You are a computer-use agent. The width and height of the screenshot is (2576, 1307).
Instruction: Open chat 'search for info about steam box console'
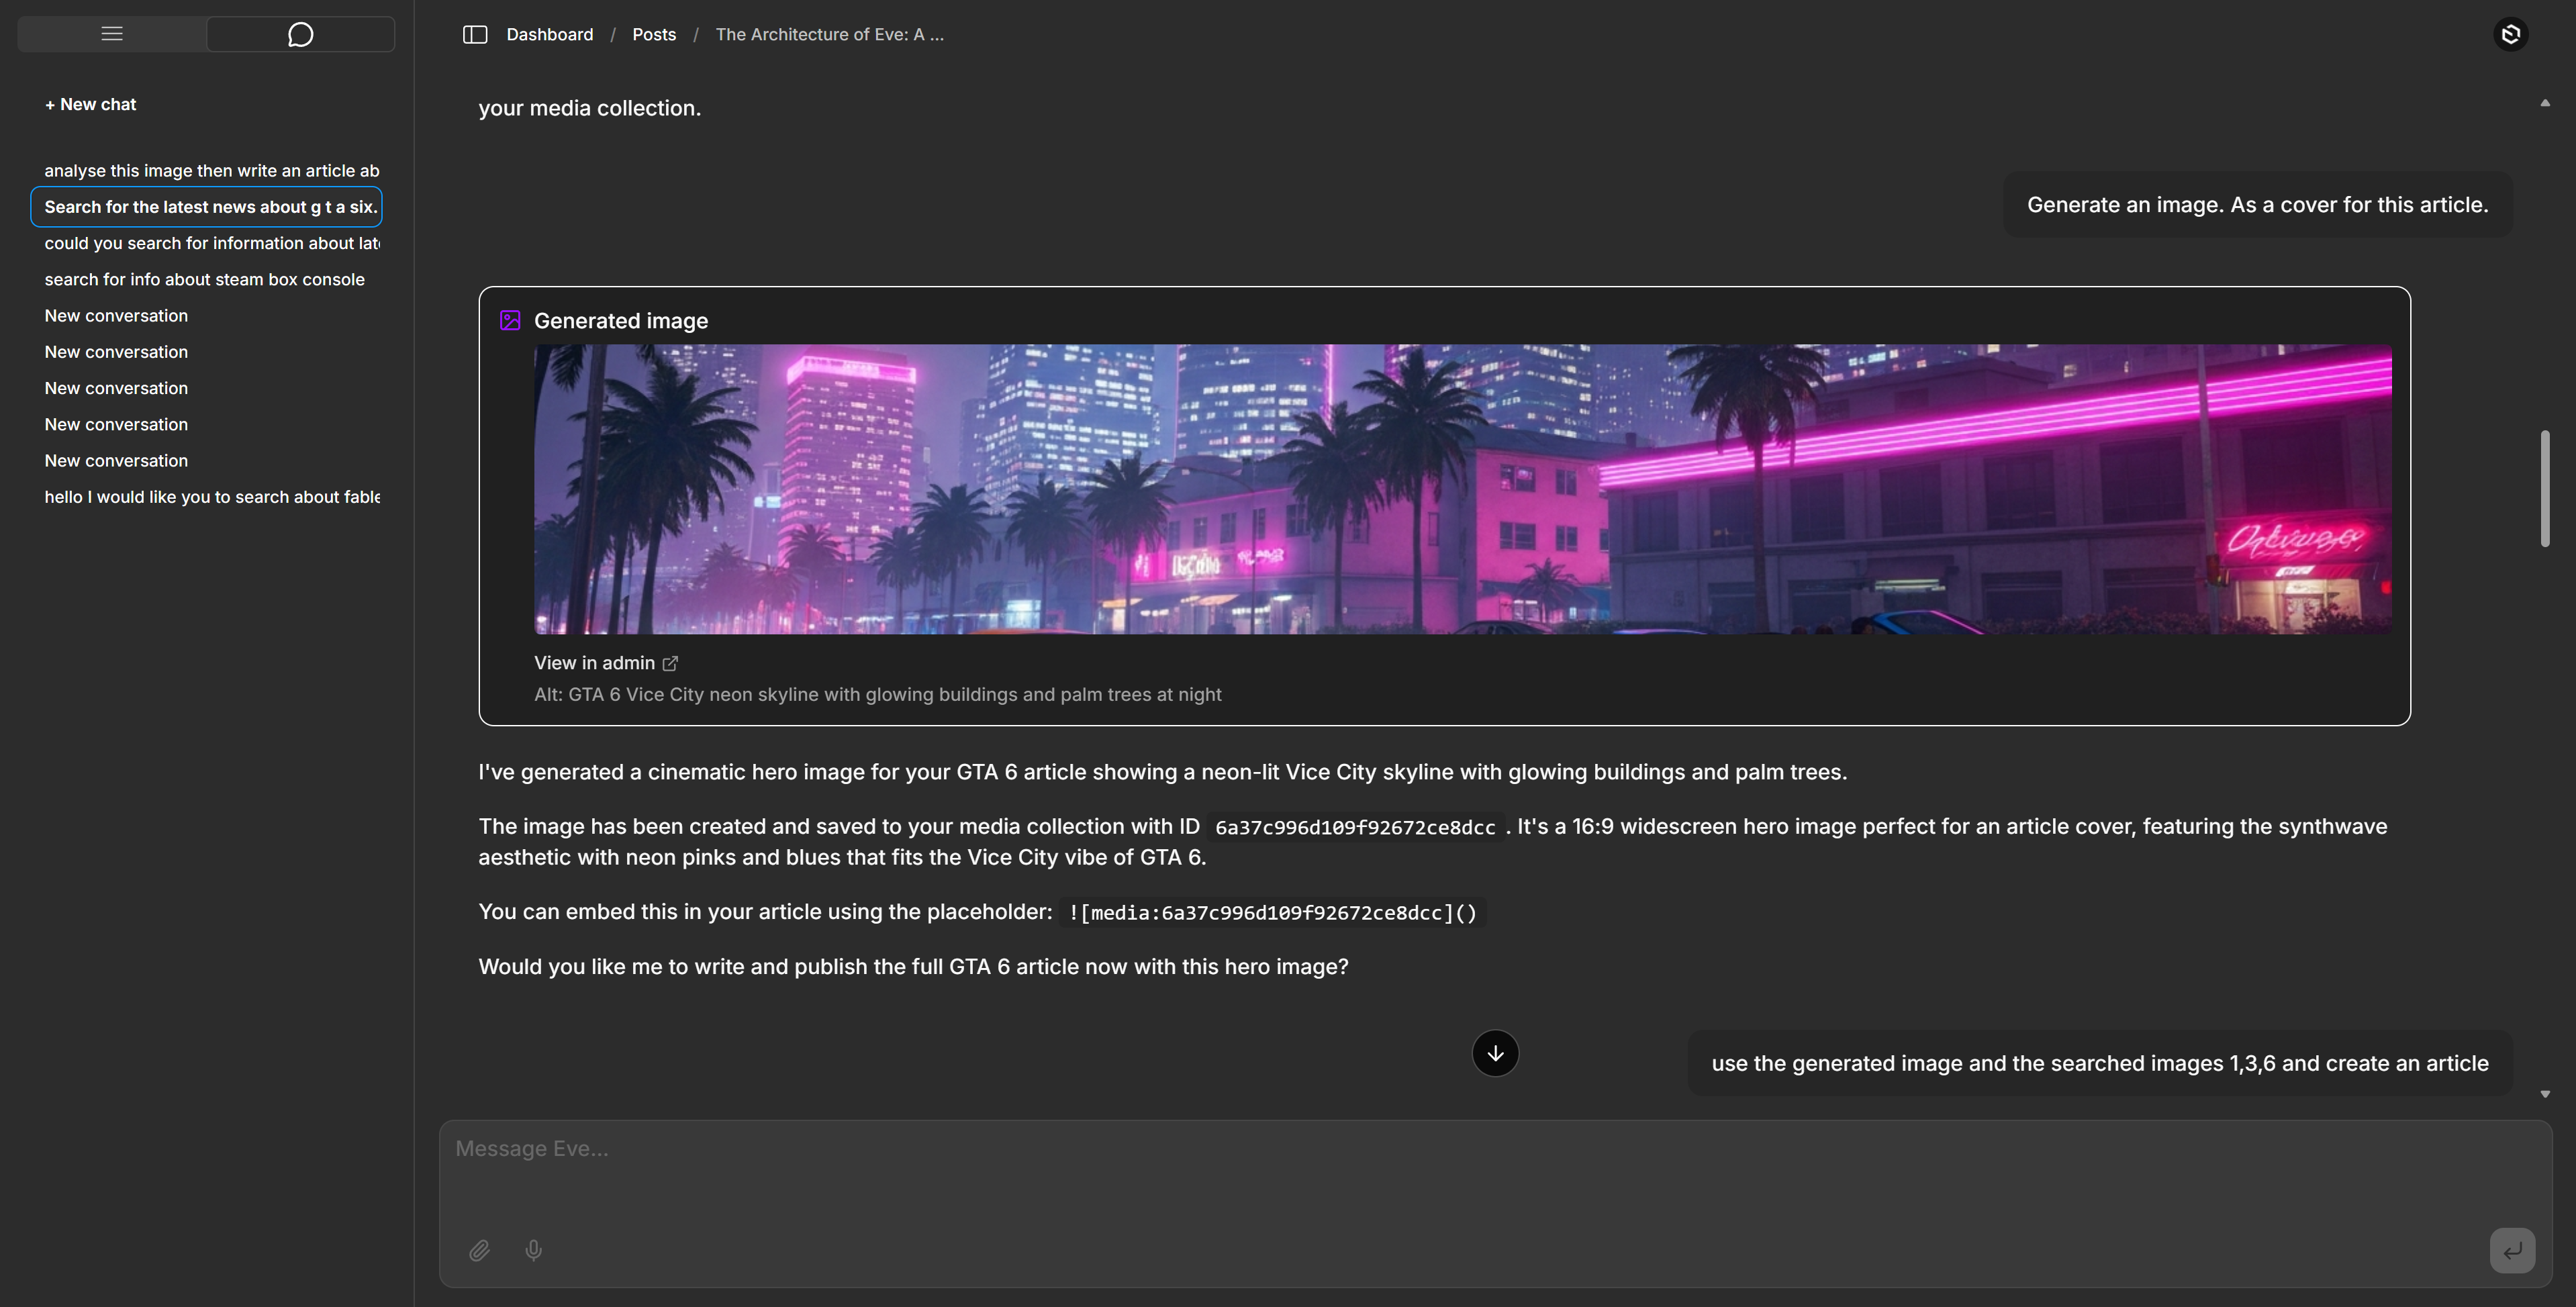pyautogui.click(x=206, y=280)
